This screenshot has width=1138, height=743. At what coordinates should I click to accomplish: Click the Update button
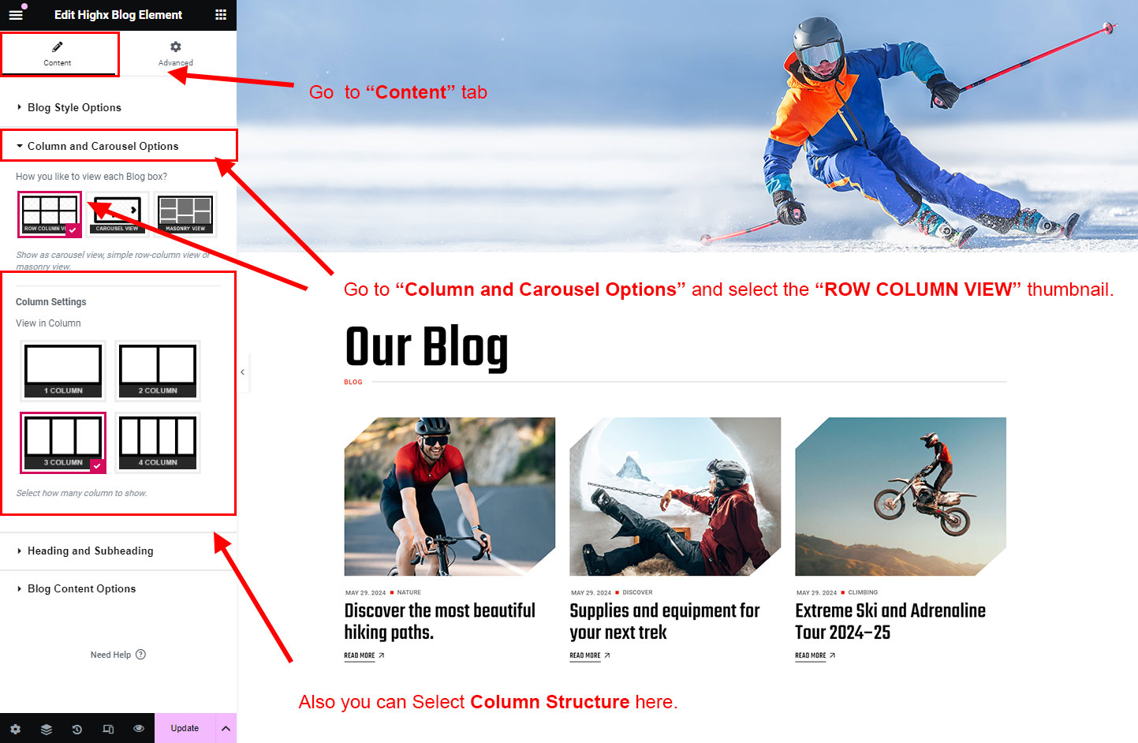(185, 728)
